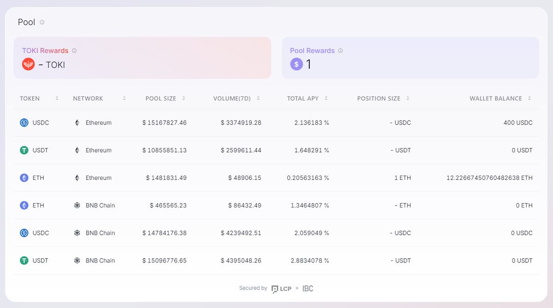Viewport: 553px width, 308px height.
Task: Select the USDT Ethereum pool row
Action: (276, 150)
